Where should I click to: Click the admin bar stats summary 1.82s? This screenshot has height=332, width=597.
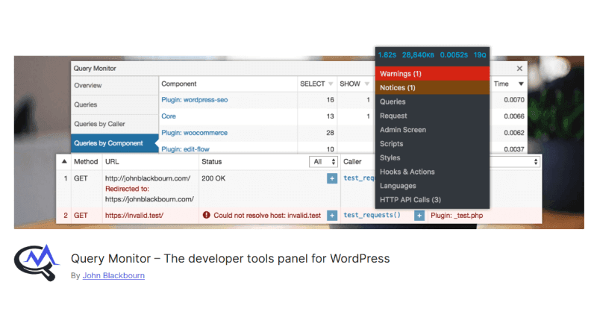tap(387, 54)
